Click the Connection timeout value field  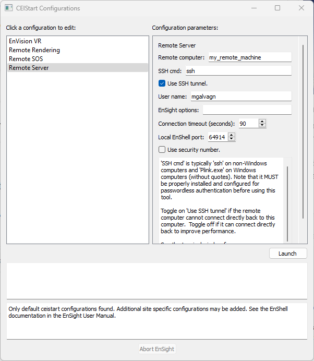click(x=248, y=124)
